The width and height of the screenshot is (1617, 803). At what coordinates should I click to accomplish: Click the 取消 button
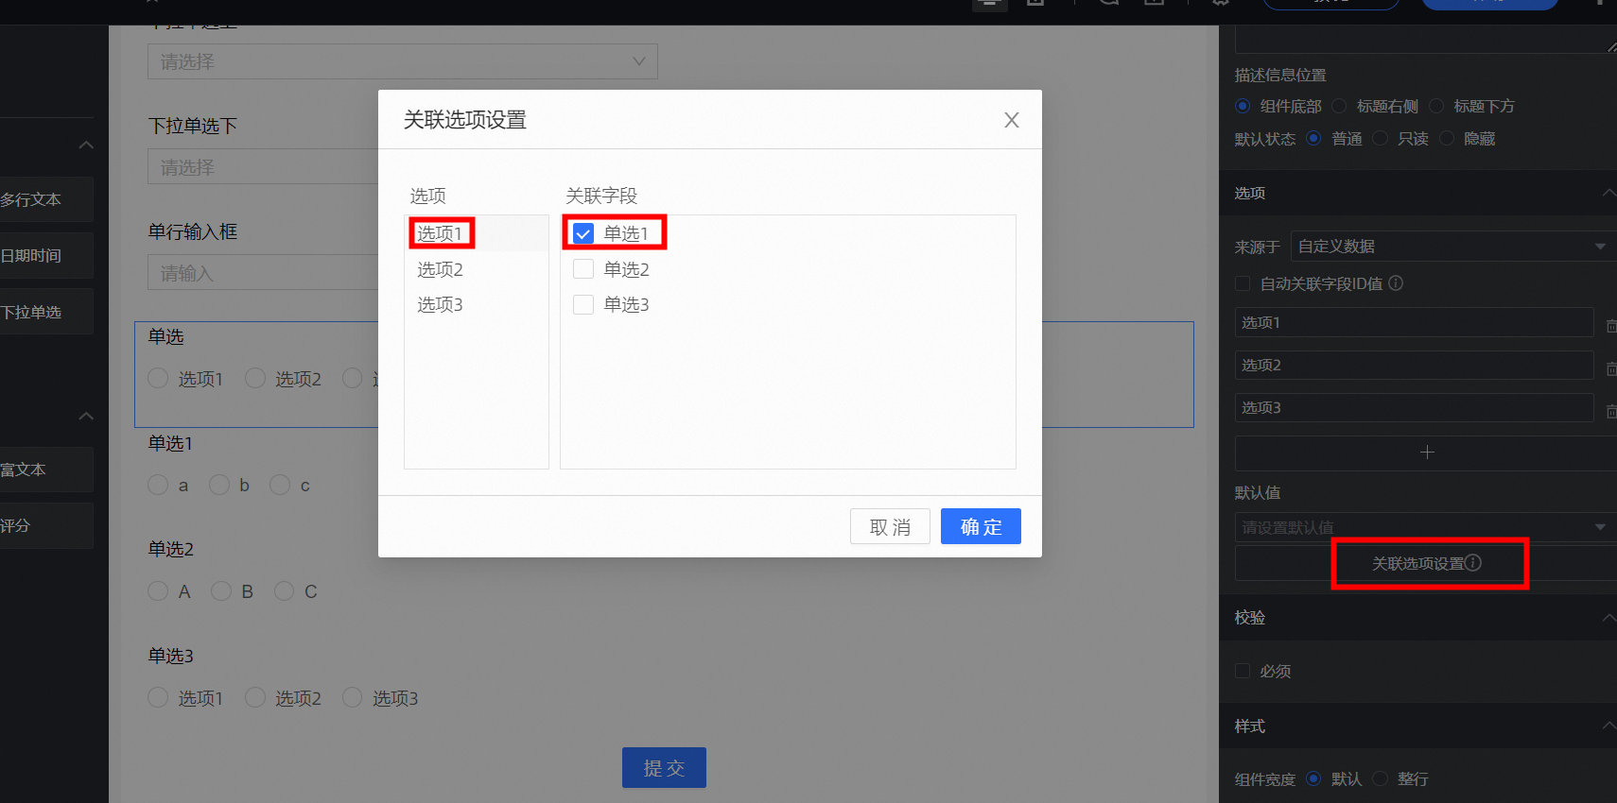coord(890,526)
